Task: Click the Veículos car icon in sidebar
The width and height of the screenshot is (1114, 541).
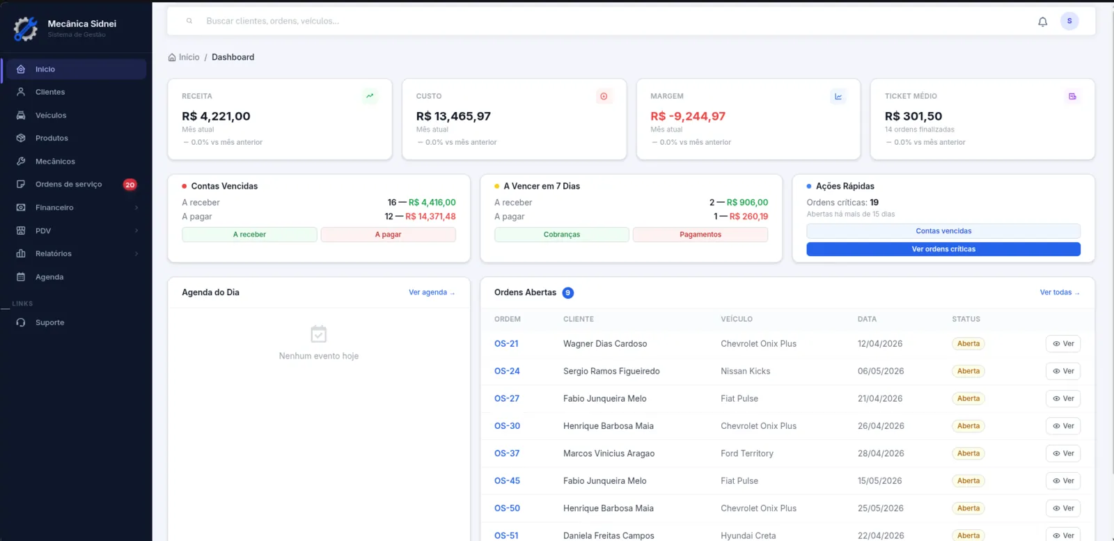Action: [21, 115]
